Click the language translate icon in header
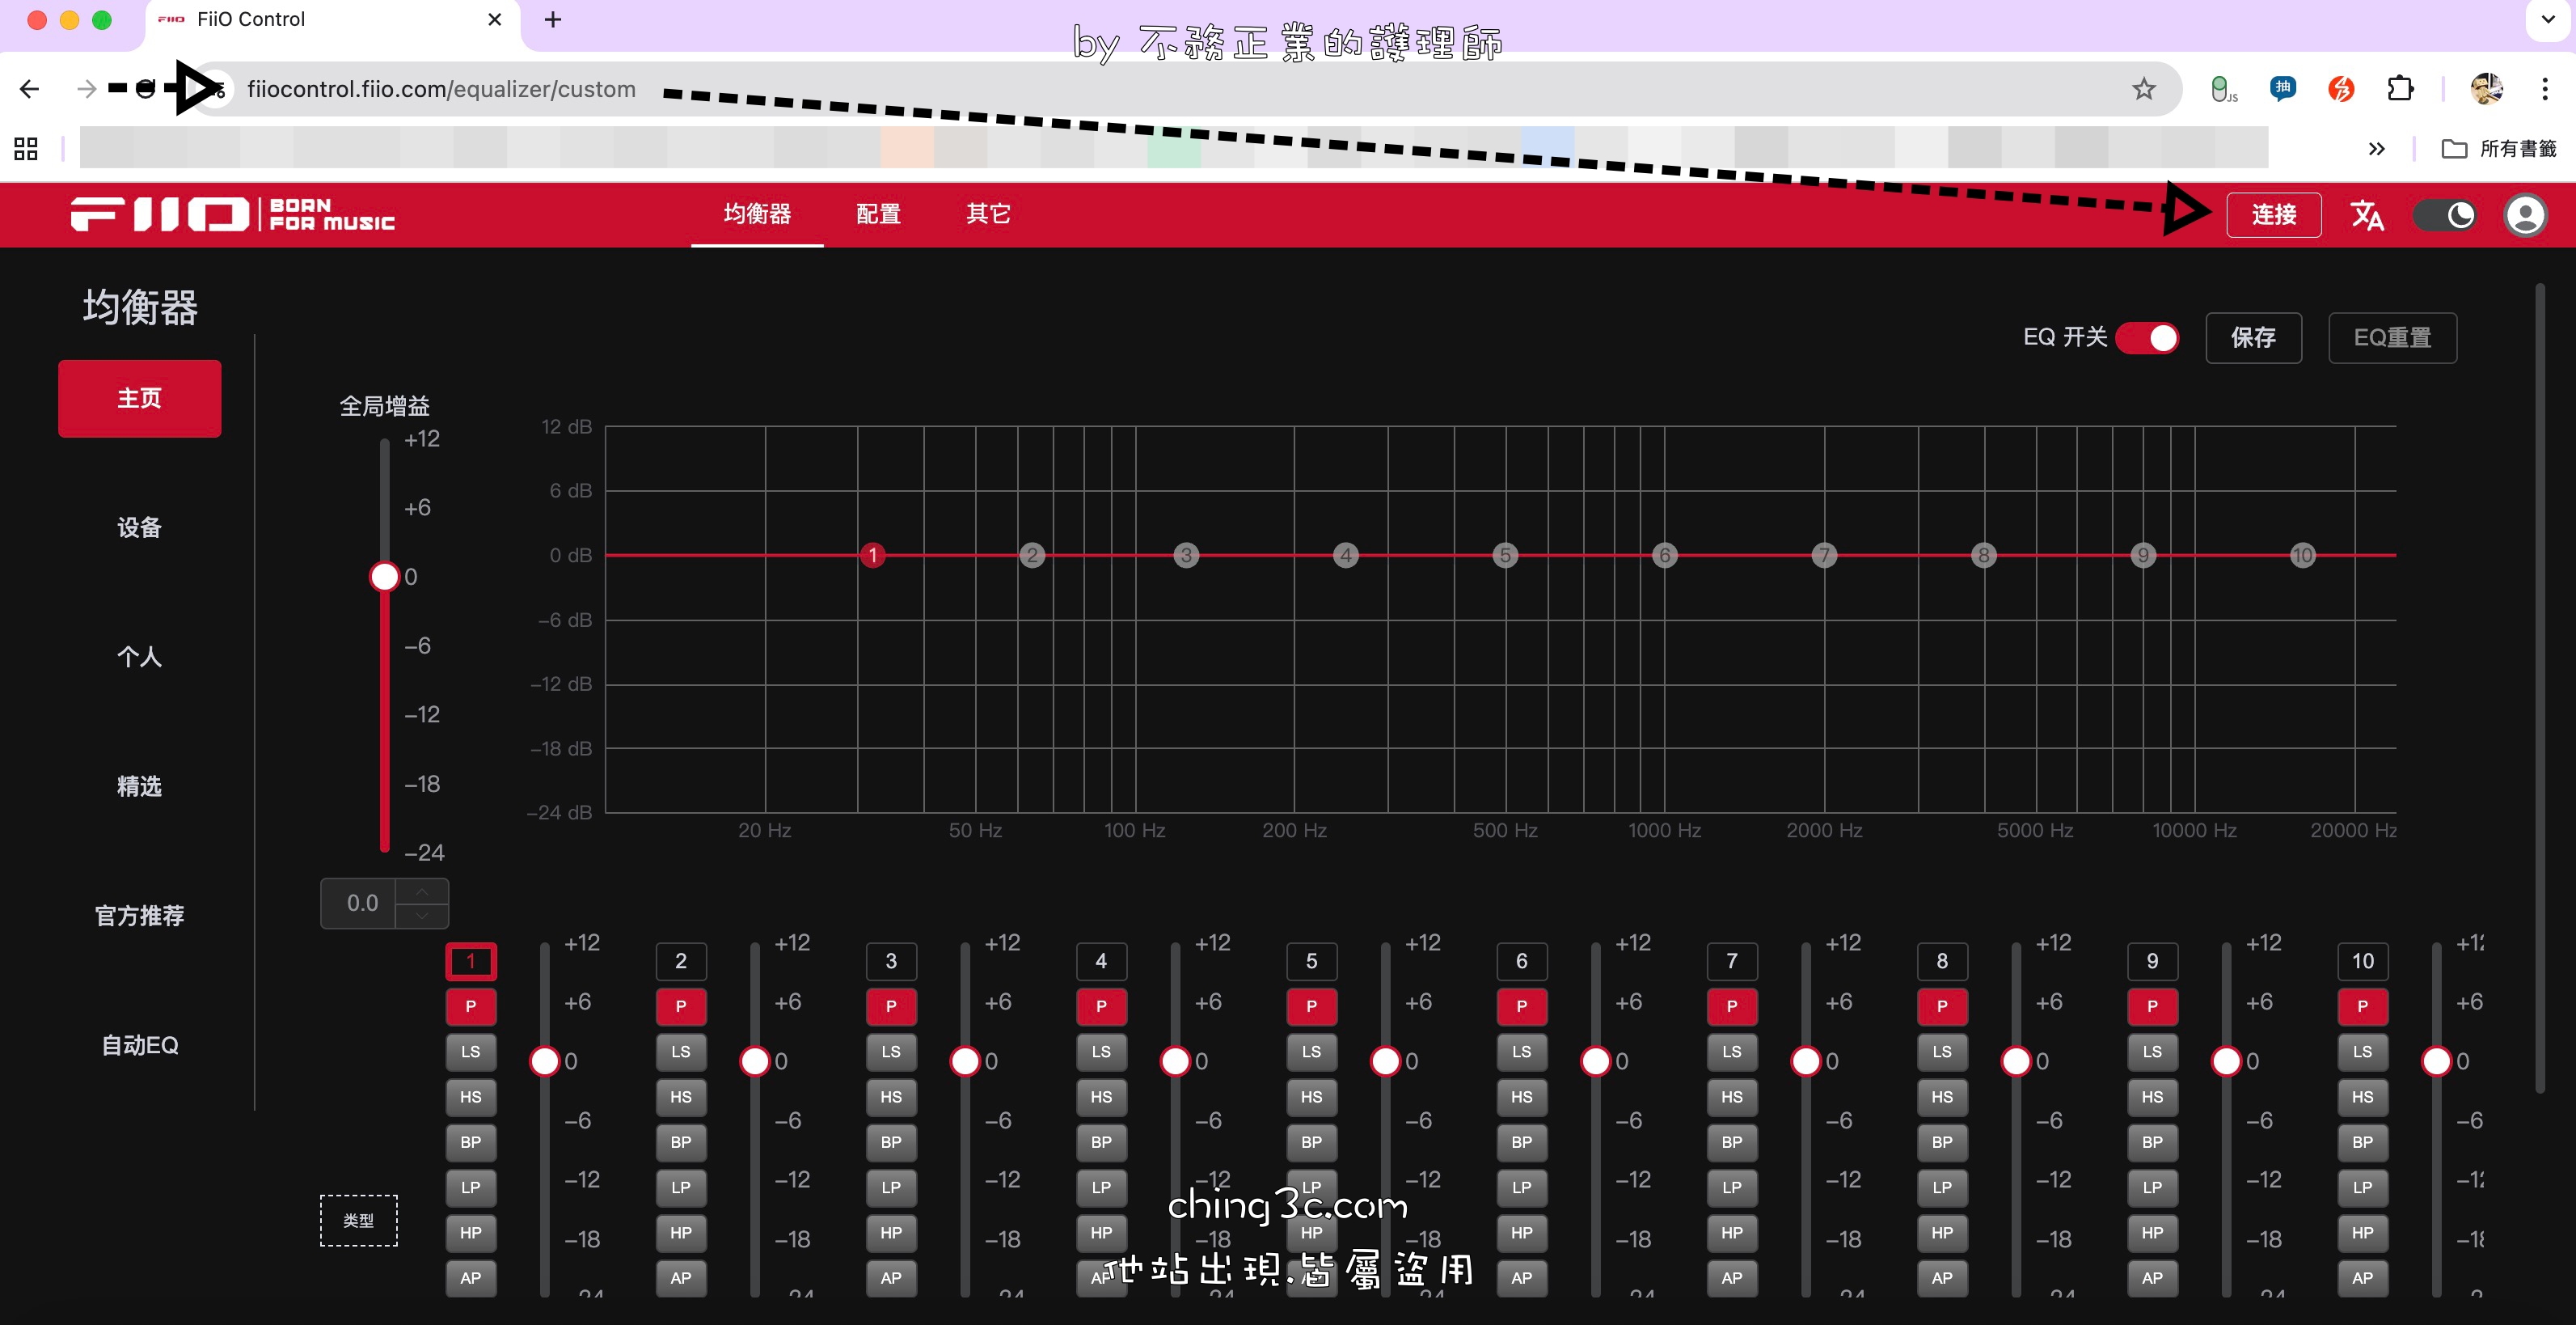Screen dimensions: 2576x1325 click(x=2367, y=215)
